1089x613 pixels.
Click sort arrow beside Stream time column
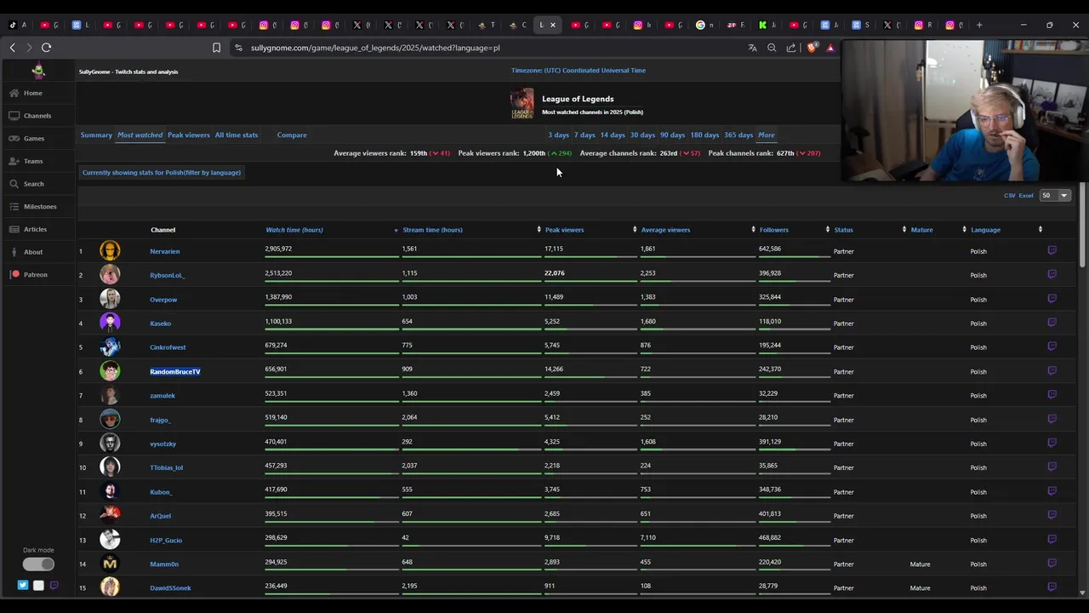539,230
